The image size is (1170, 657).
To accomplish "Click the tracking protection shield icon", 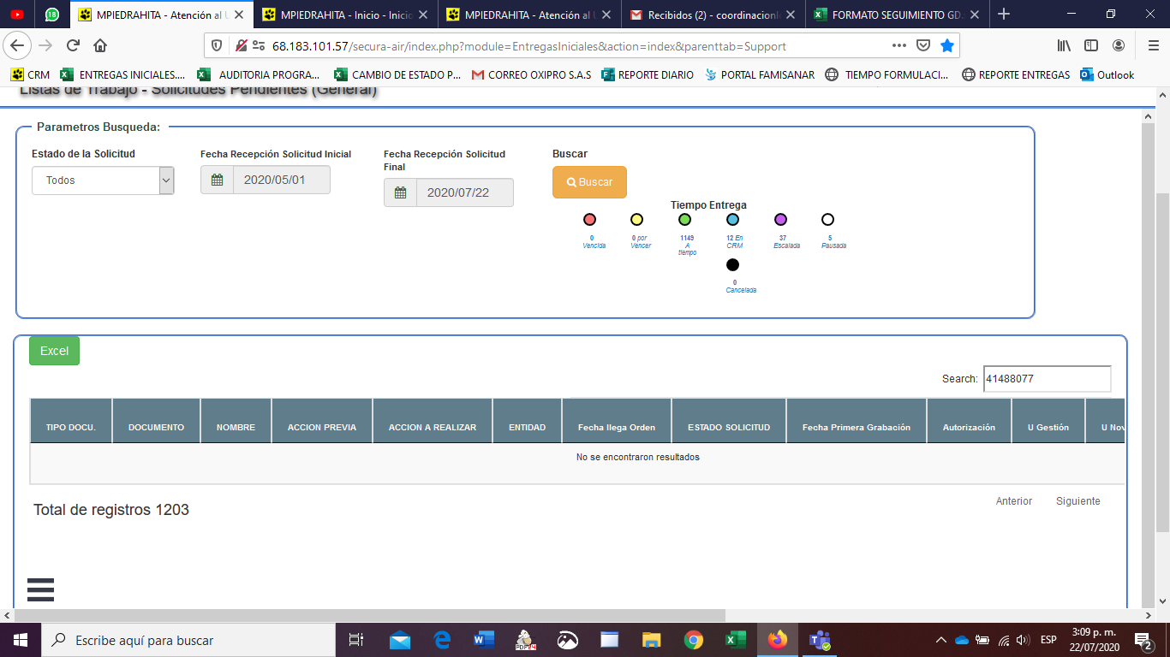I will click(x=217, y=45).
